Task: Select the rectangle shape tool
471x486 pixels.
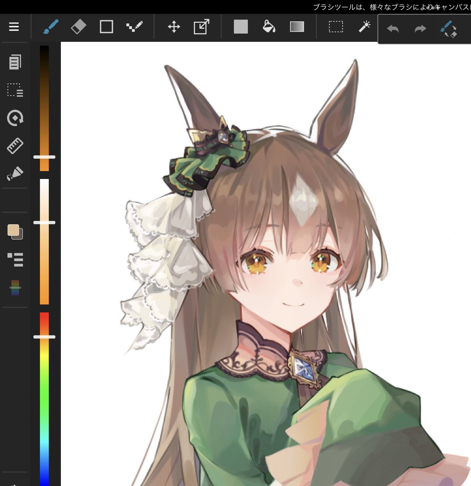Action: [x=106, y=27]
